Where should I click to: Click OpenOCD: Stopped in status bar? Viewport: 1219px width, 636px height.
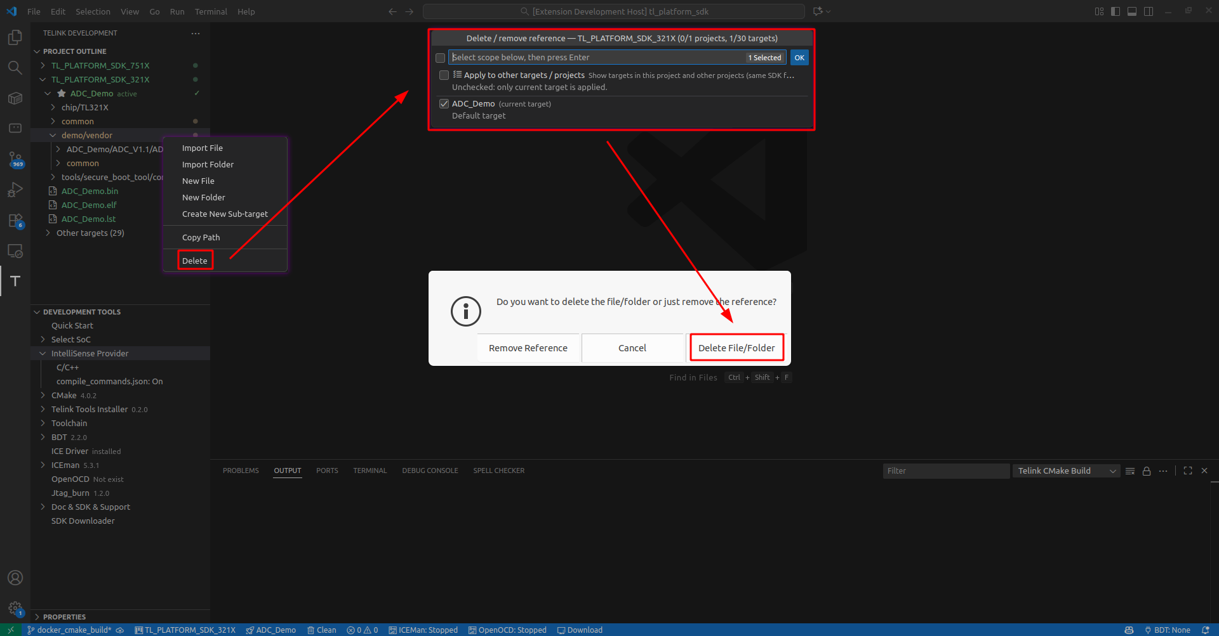(x=507, y=630)
